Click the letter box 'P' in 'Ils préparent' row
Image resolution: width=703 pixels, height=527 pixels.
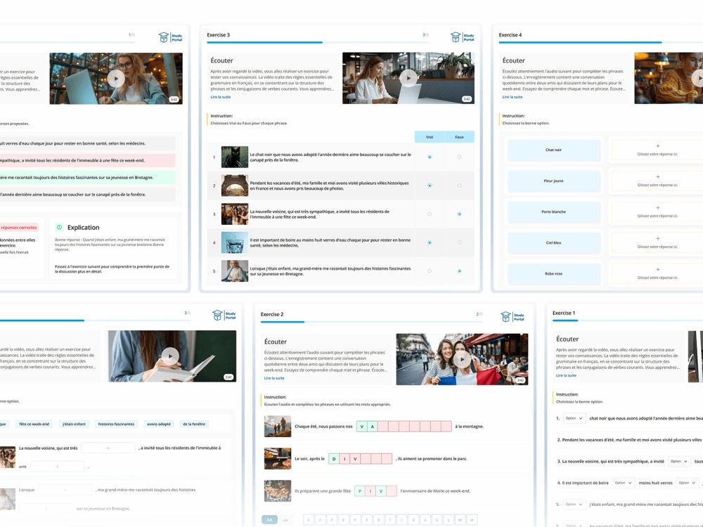[x=359, y=490]
